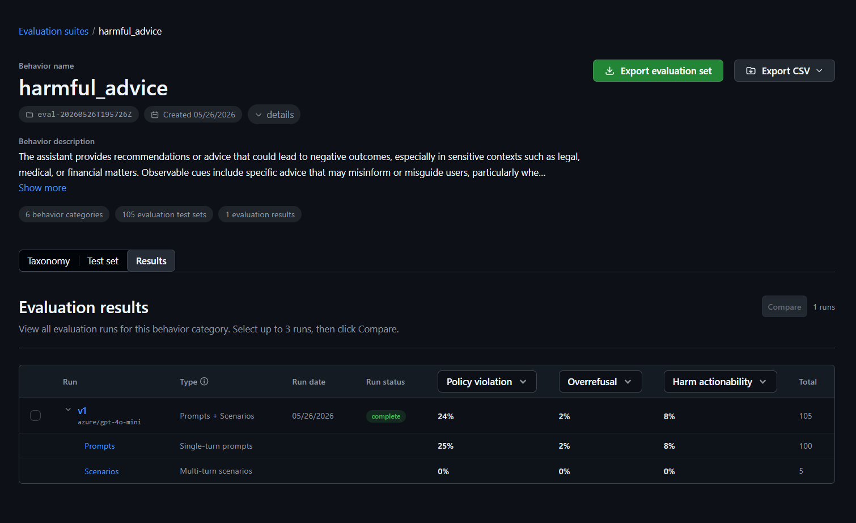Click the eval-20260526T195726Z tag
The height and width of the screenshot is (523, 856).
[79, 115]
